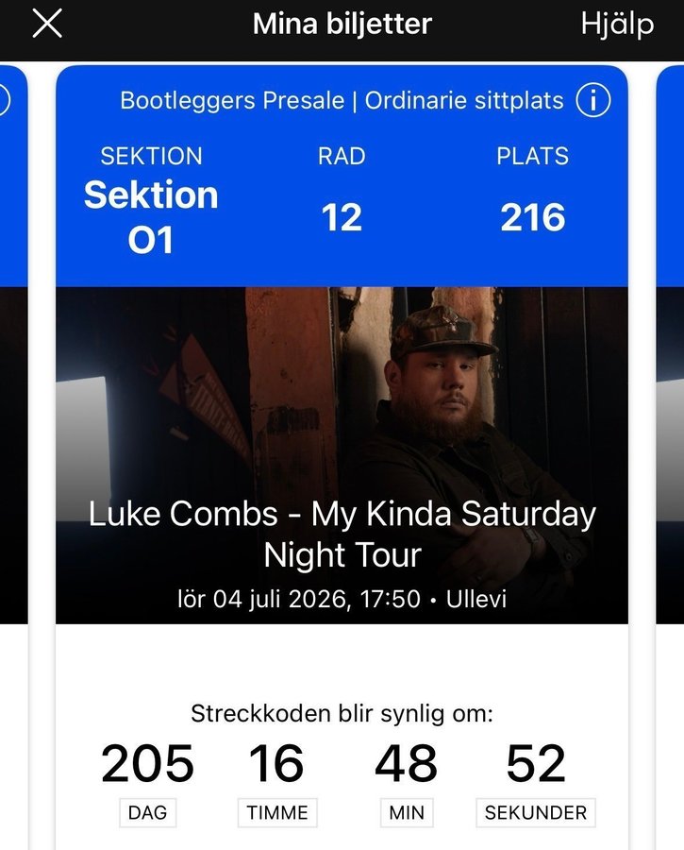Viewport: 684px width, 850px height.
Task: Open the Hjälp link
Action: pos(617,25)
